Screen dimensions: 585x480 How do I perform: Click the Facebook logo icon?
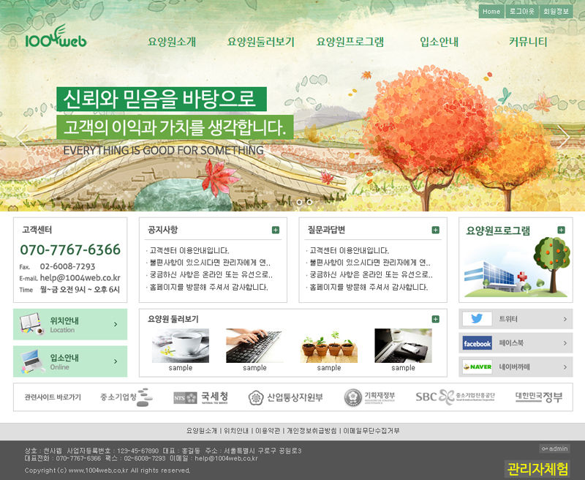click(477, 343)
